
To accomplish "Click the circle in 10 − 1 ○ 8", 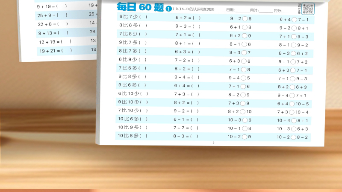I will pyautogui.click(x=244, y=128).
